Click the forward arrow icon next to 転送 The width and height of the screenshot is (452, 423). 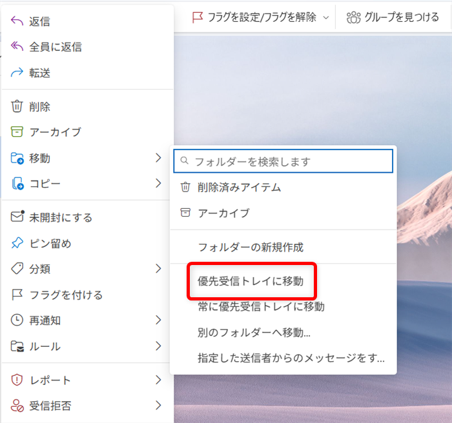pyautogui.click(x=17, y=73)
